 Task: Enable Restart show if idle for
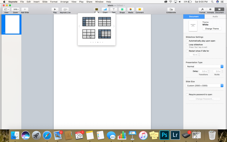(x=187, y=51)
